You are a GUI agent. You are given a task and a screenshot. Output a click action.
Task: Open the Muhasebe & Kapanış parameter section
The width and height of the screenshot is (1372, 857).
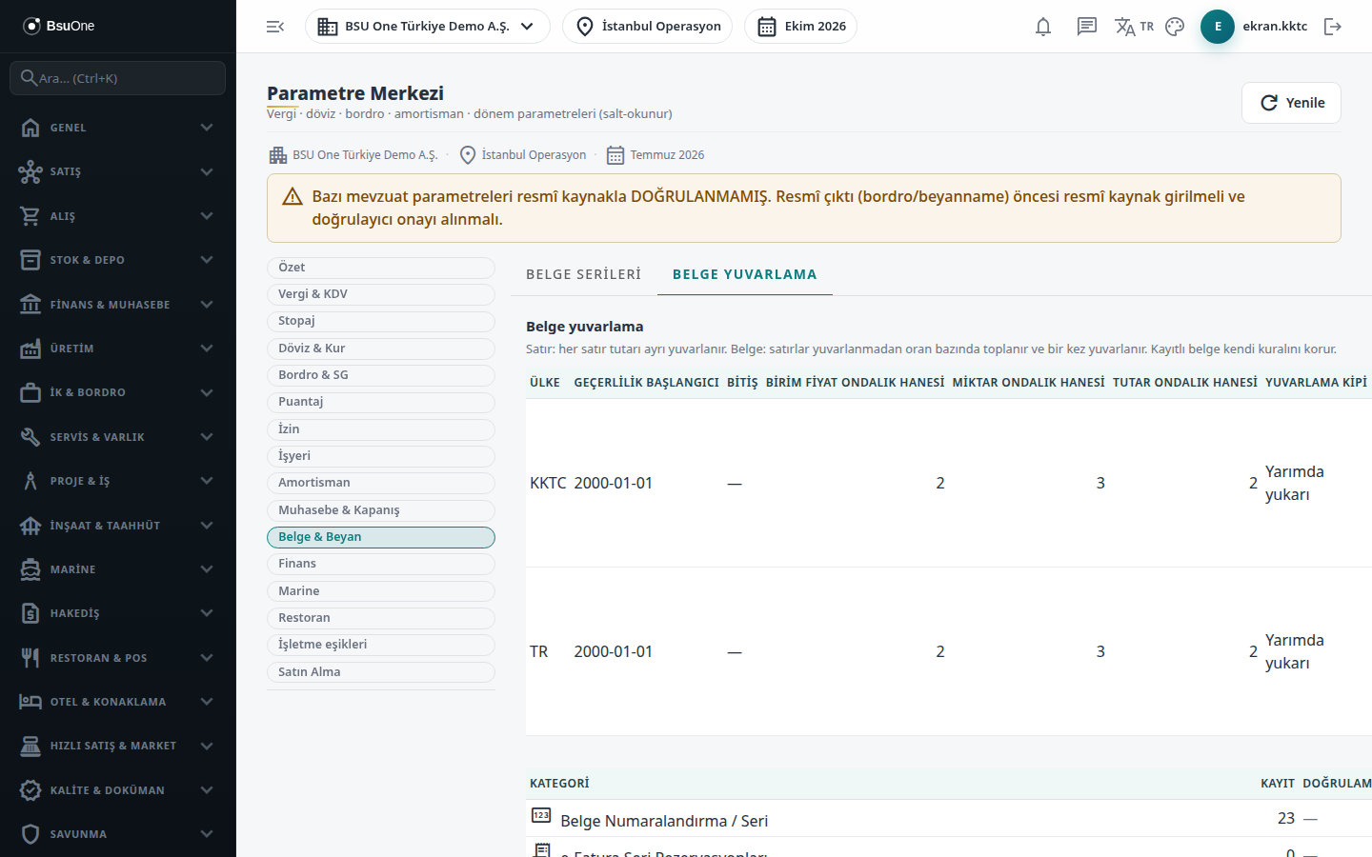click(381, 510)
